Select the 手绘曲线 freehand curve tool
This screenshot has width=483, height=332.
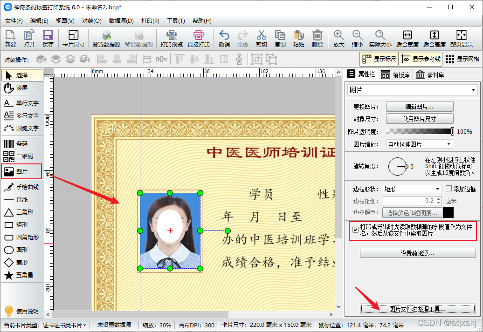pos(22,187)
